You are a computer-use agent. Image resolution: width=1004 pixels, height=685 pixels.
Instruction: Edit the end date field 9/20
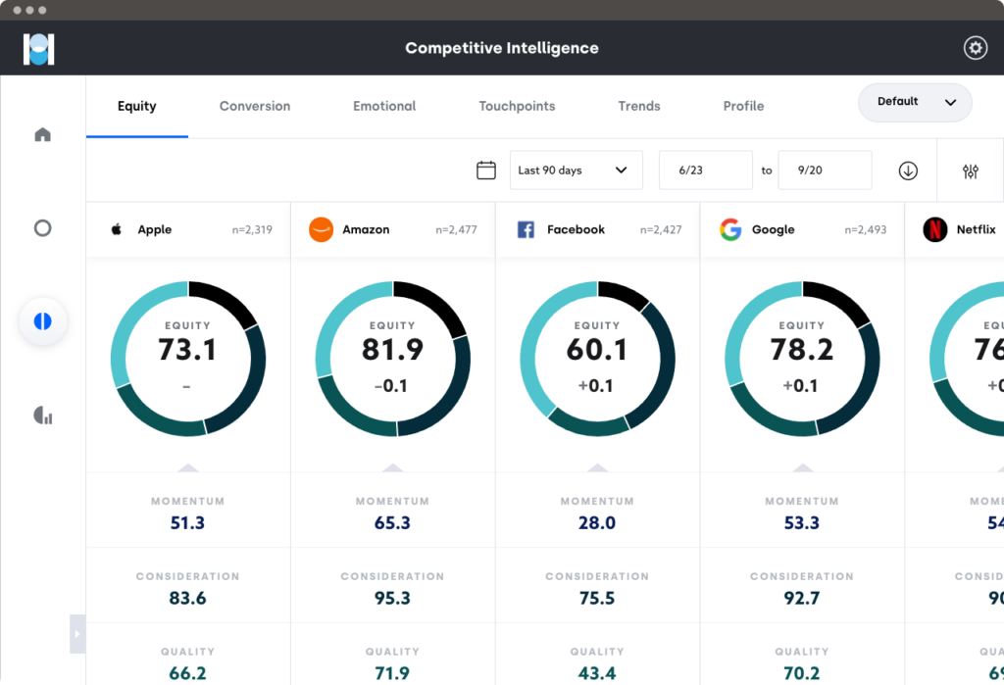824,171
